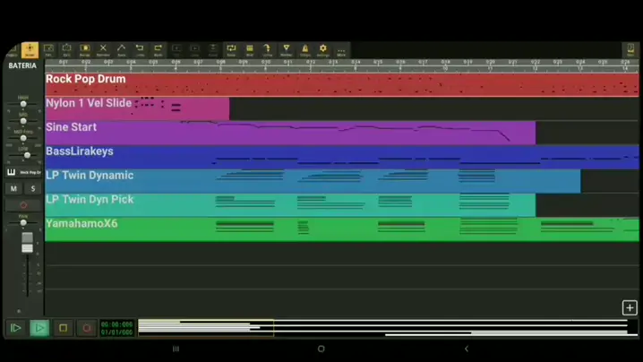Click the first greyed-out toolbar icon after Redo
The image size is (643, 362).
pyautogui.click(x=176, y=49)
